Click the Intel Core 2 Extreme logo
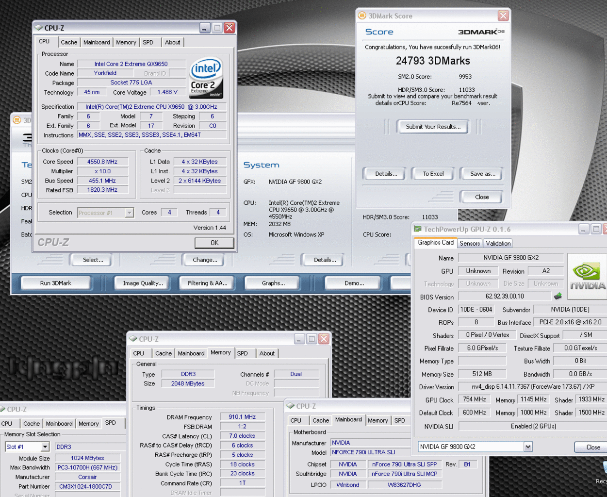 (206, 78)
